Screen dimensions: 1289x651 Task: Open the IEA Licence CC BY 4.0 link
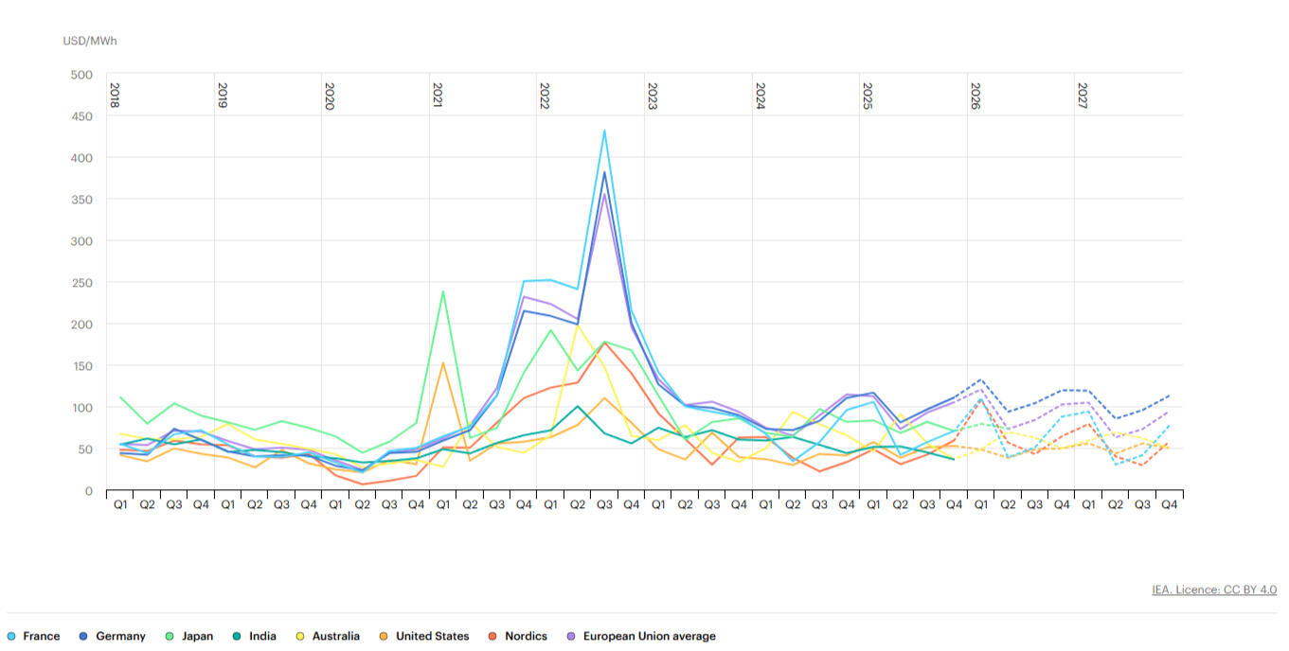[x=1213, y=589]
